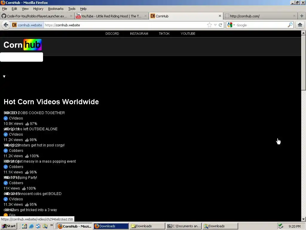
Task: Click first quick launch notepad icon
Action: pos(25,226)
